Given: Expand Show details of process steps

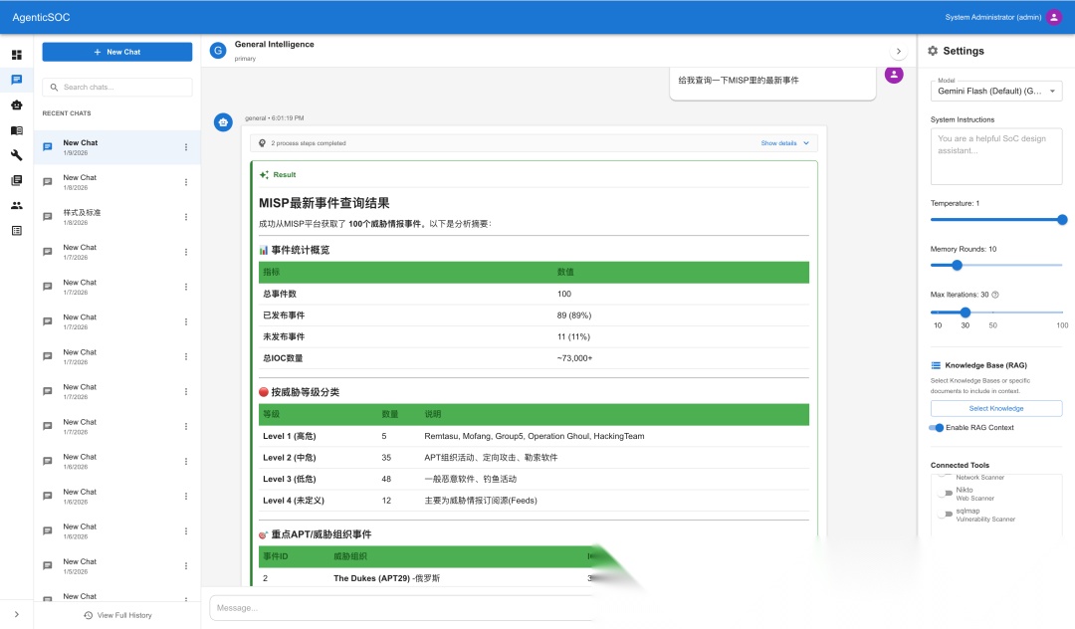Looking at the screenshot, I should (785, 143).
